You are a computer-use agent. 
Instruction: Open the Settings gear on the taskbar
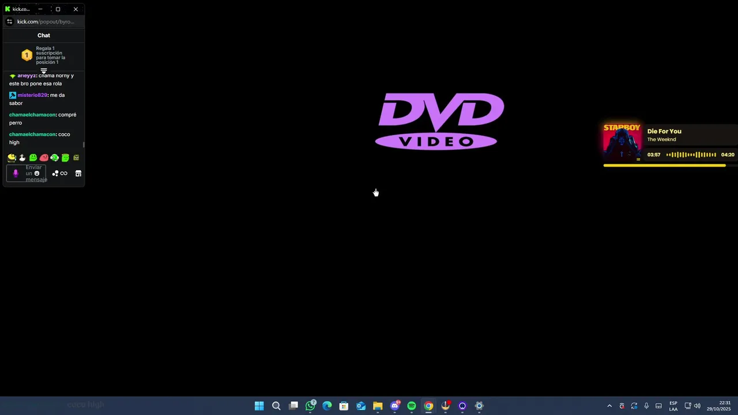coord(479,406)
